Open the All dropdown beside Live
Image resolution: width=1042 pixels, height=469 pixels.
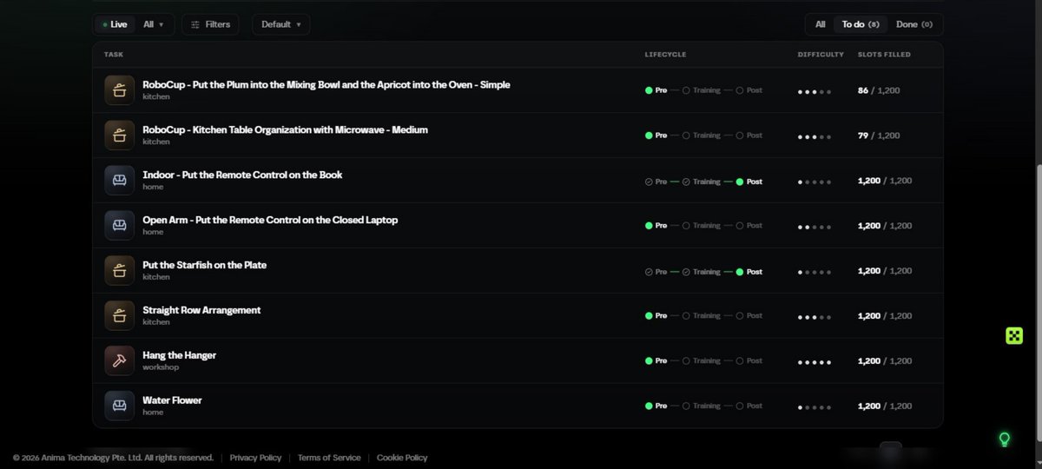tap(154, 24)
